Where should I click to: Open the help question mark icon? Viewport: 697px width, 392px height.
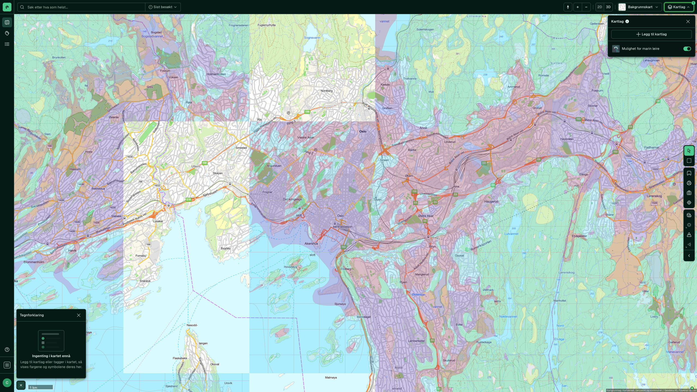click(x=7, y=350)
